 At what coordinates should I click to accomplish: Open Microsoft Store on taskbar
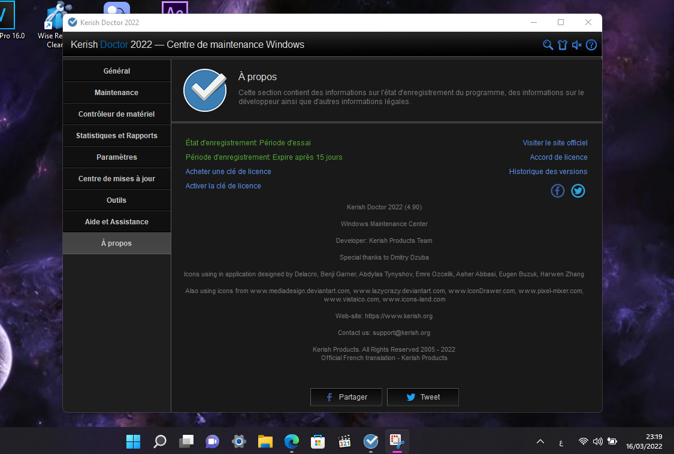[318, 441]
